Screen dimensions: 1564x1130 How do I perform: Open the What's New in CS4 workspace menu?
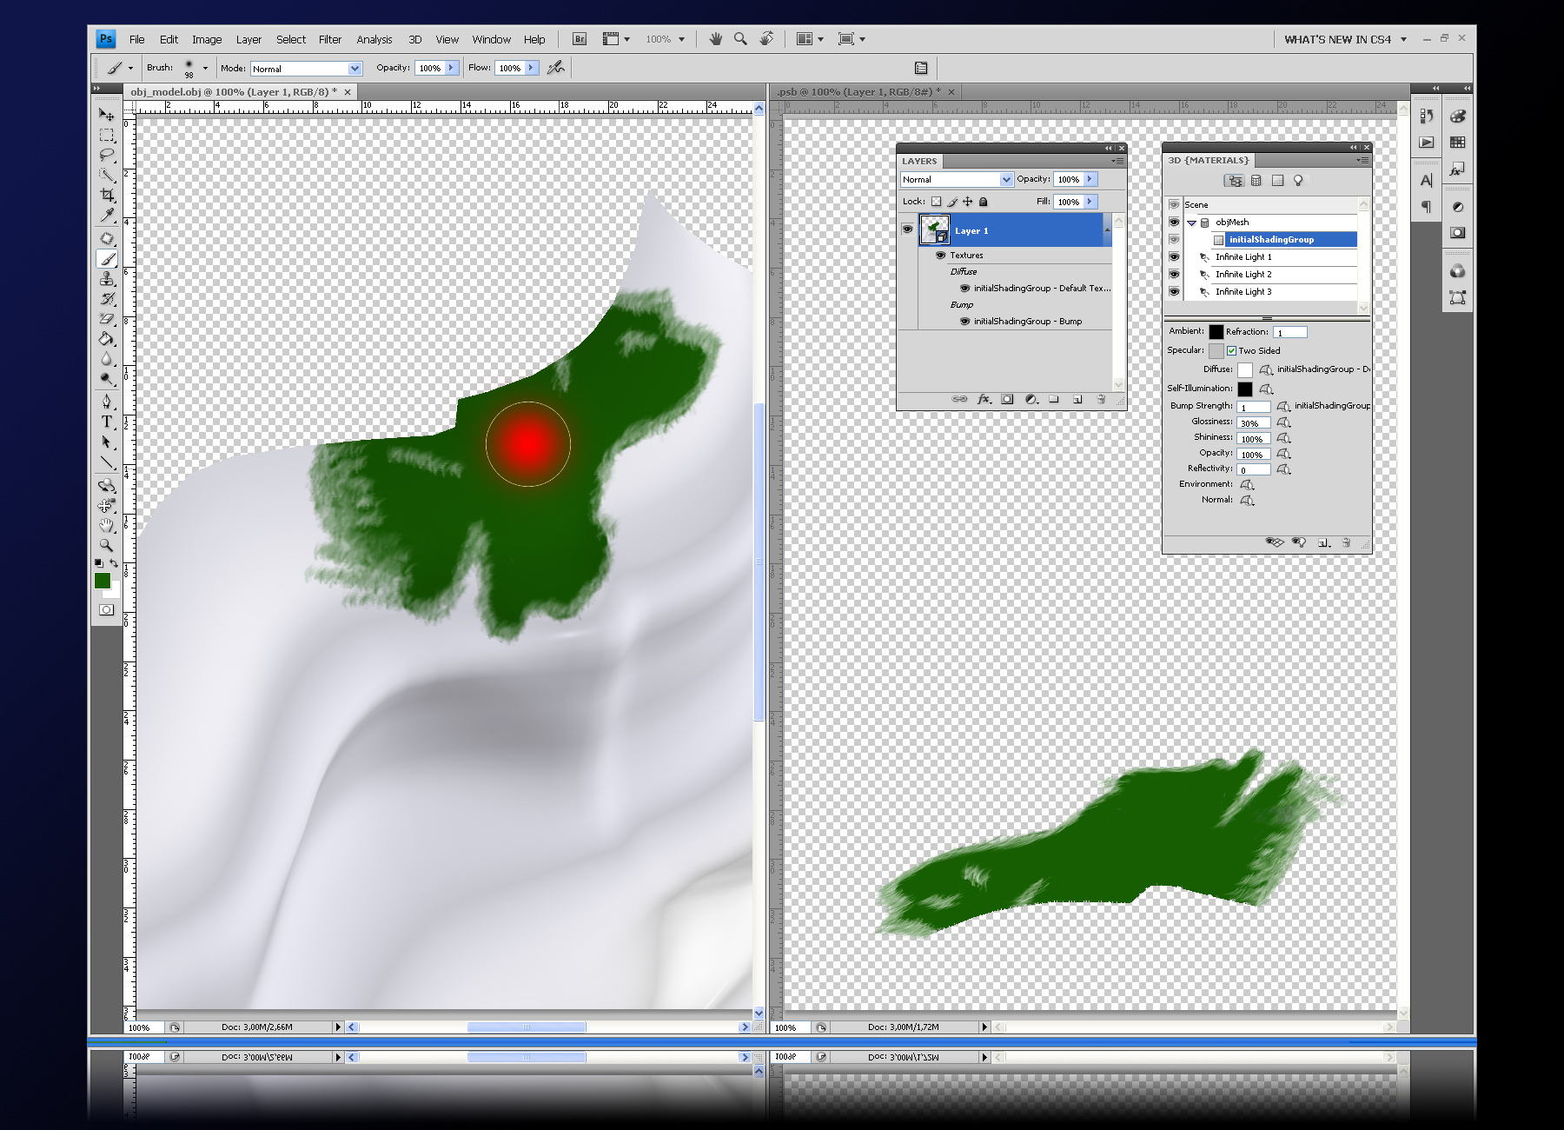tap(1344, 39)
